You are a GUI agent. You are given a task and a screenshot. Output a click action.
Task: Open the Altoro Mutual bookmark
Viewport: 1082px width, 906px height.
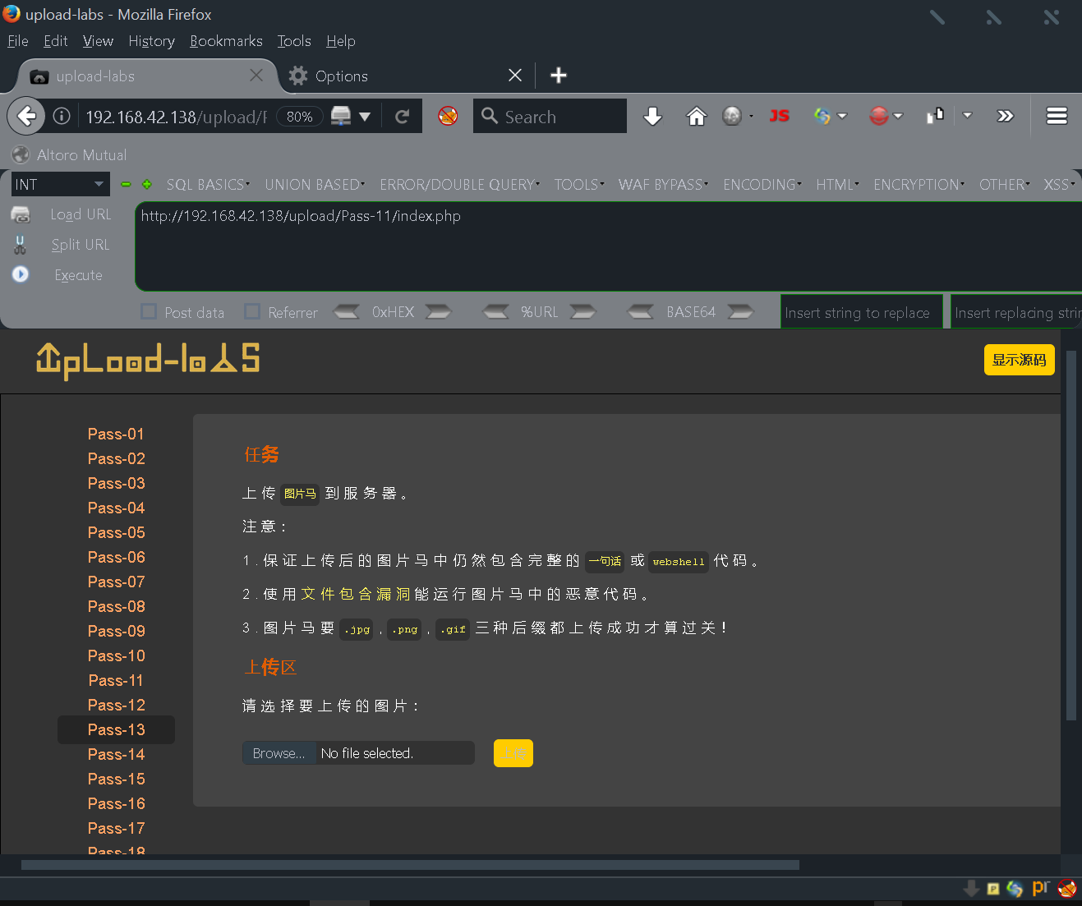70,154
